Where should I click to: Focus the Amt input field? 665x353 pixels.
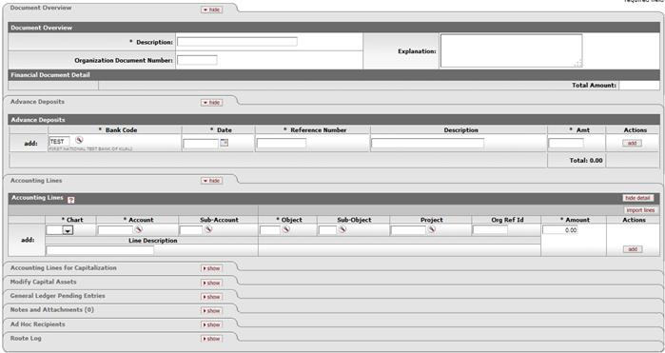click(566, 144)
